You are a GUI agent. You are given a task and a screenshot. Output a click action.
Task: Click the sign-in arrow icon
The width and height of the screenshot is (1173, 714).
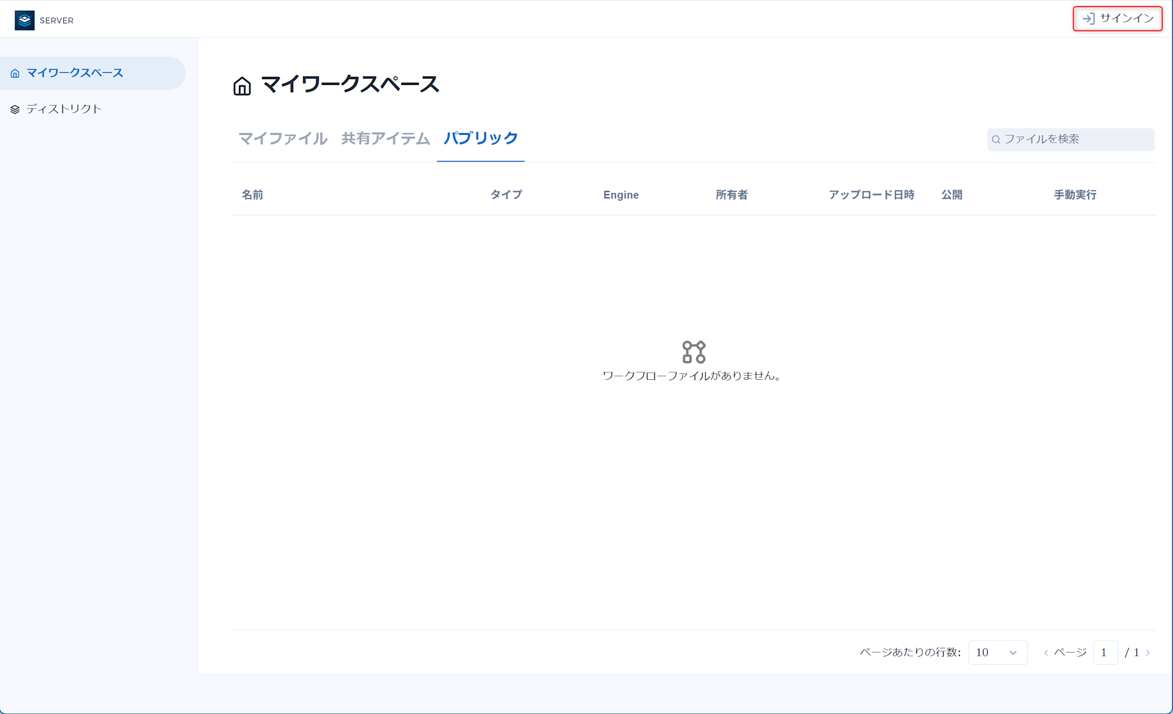click(1088, 19)
